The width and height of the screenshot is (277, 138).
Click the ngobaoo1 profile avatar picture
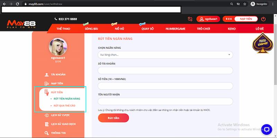(58, 47)
